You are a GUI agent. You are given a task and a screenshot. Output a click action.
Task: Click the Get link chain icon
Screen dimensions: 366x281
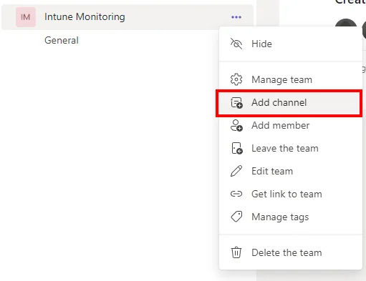[236, 194]
